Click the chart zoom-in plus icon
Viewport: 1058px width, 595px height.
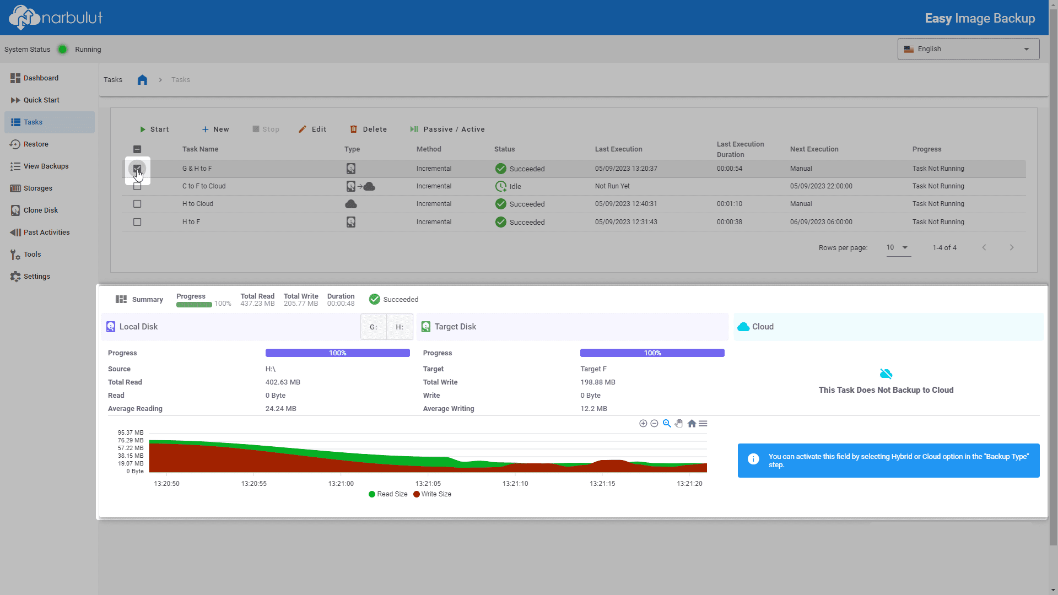click(643, 424)
